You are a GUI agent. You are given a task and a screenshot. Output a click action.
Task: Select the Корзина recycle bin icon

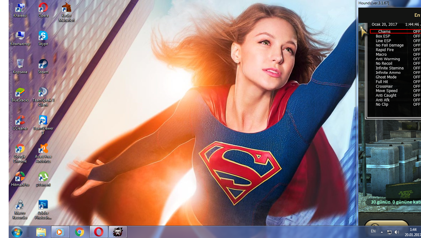20,66
